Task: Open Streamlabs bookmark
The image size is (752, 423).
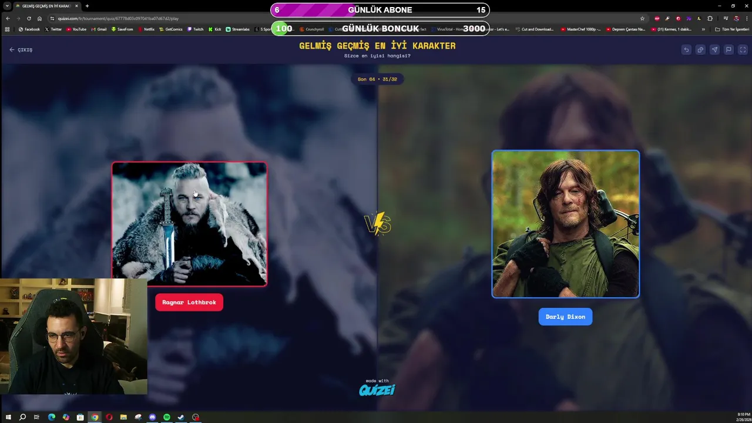Action: tap(238, 29)
